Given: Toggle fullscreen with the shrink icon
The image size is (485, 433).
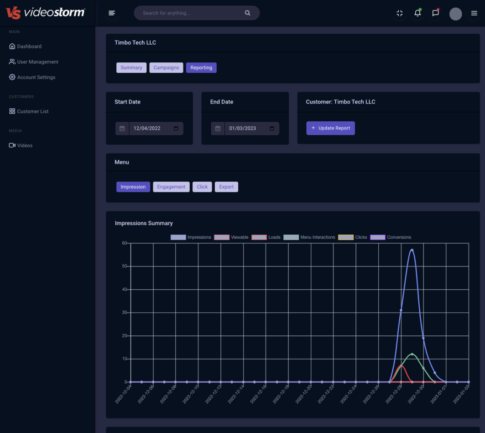Looking at the screenshot, I should (x=399, y=13).
